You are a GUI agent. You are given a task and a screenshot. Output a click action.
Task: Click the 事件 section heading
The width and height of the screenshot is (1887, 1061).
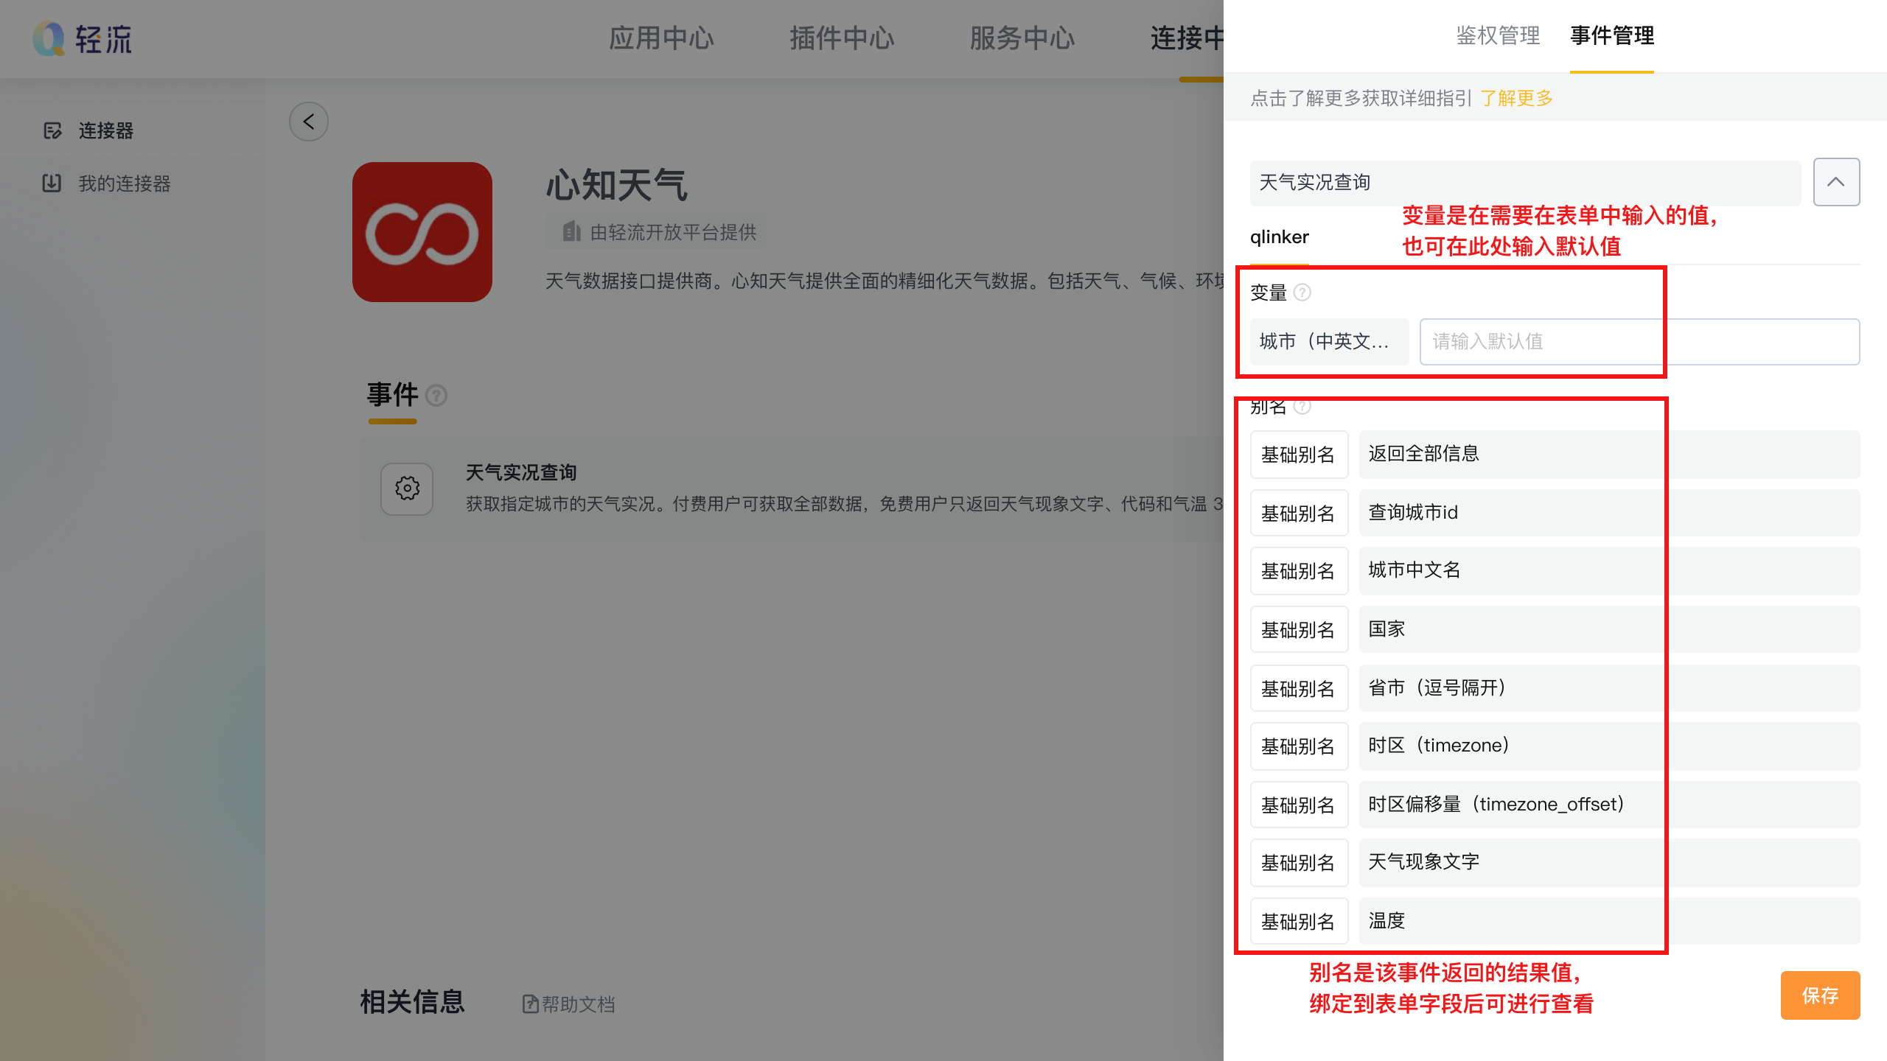pos(393,395)
